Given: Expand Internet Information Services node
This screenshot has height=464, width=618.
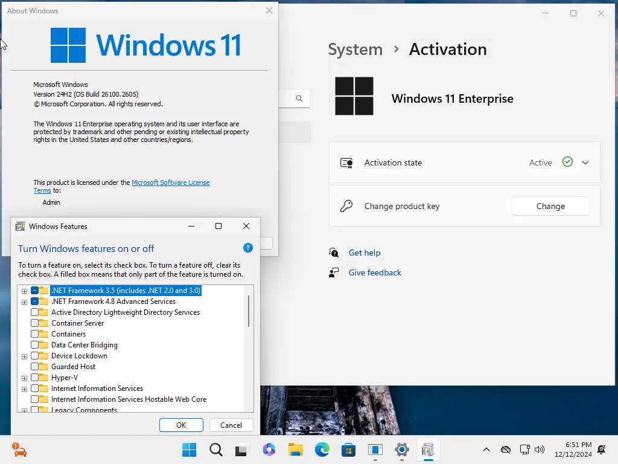Looking at the screenshot, I should click(x=24, y=389).
